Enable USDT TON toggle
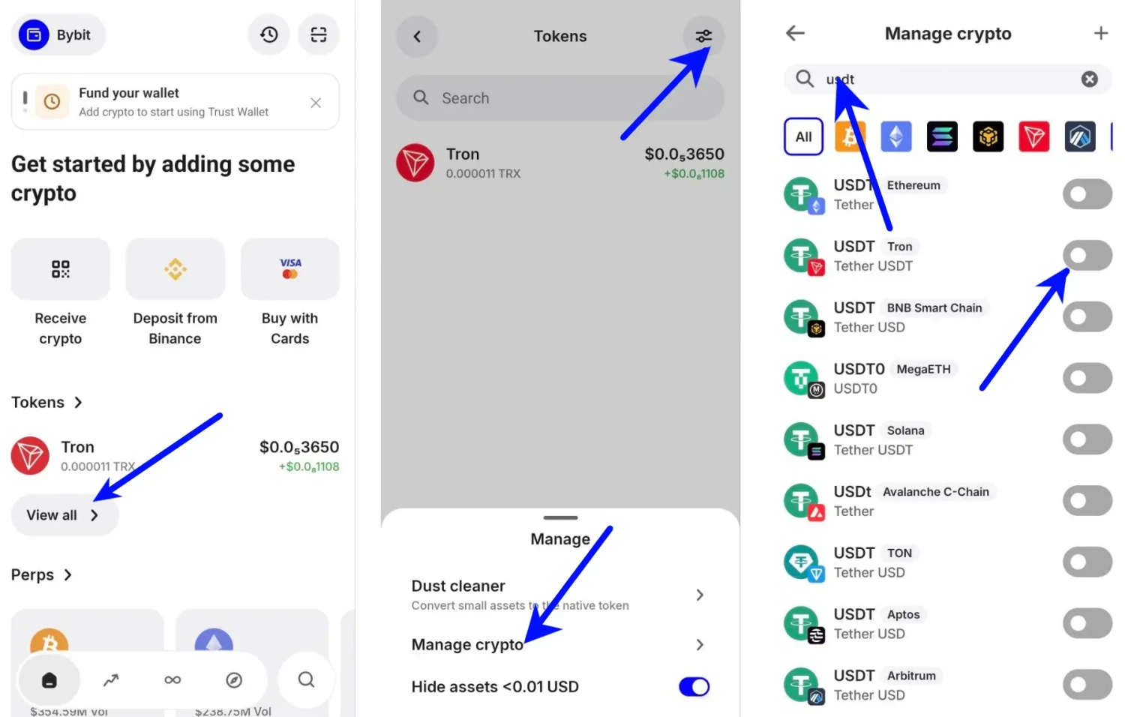1125x717 pixels. coord(1087,562)
